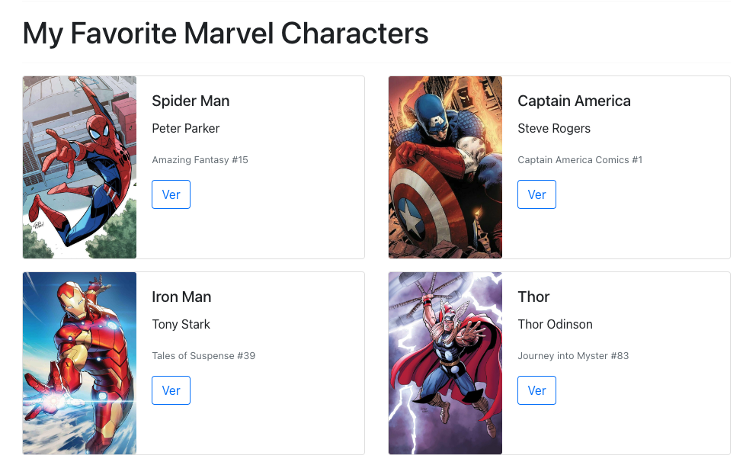This screenshot has width=743, height=462.
Task: Select the Thor card title
Action: pos(533,297)
